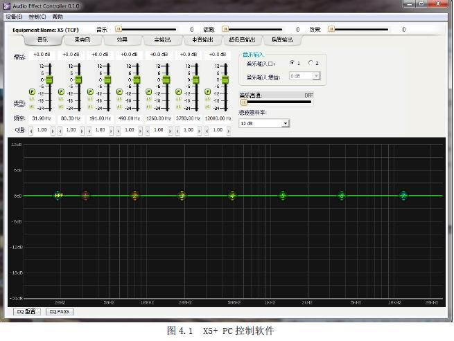The image size is (454, 341).
Task: Select EQ node 1 on the graph
Action: coord(85,196)
